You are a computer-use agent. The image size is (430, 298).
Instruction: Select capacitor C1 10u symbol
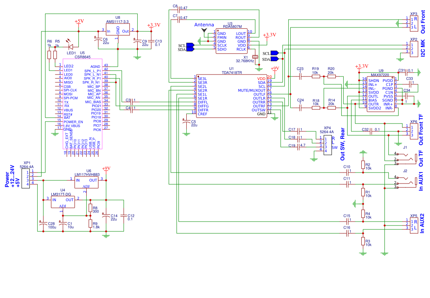63,223
